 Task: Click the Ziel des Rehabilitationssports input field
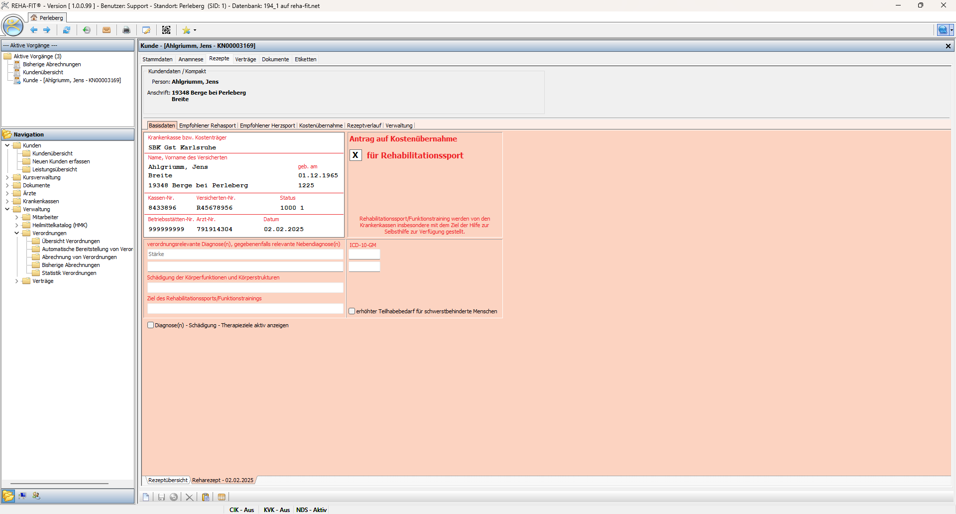pos(245,308)
